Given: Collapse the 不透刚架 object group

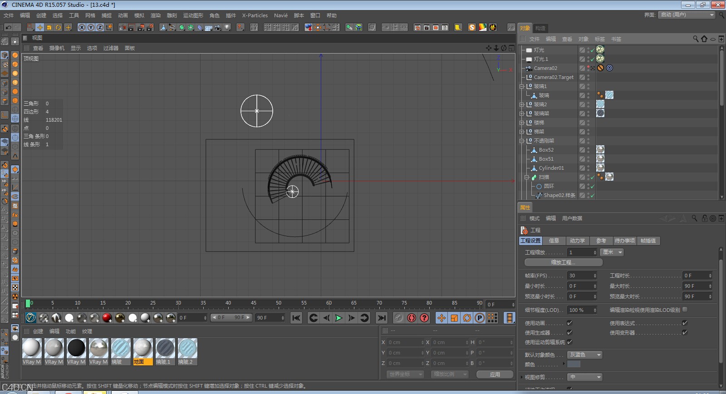Looking at the screenshot, I should click(x=522, y=141).
